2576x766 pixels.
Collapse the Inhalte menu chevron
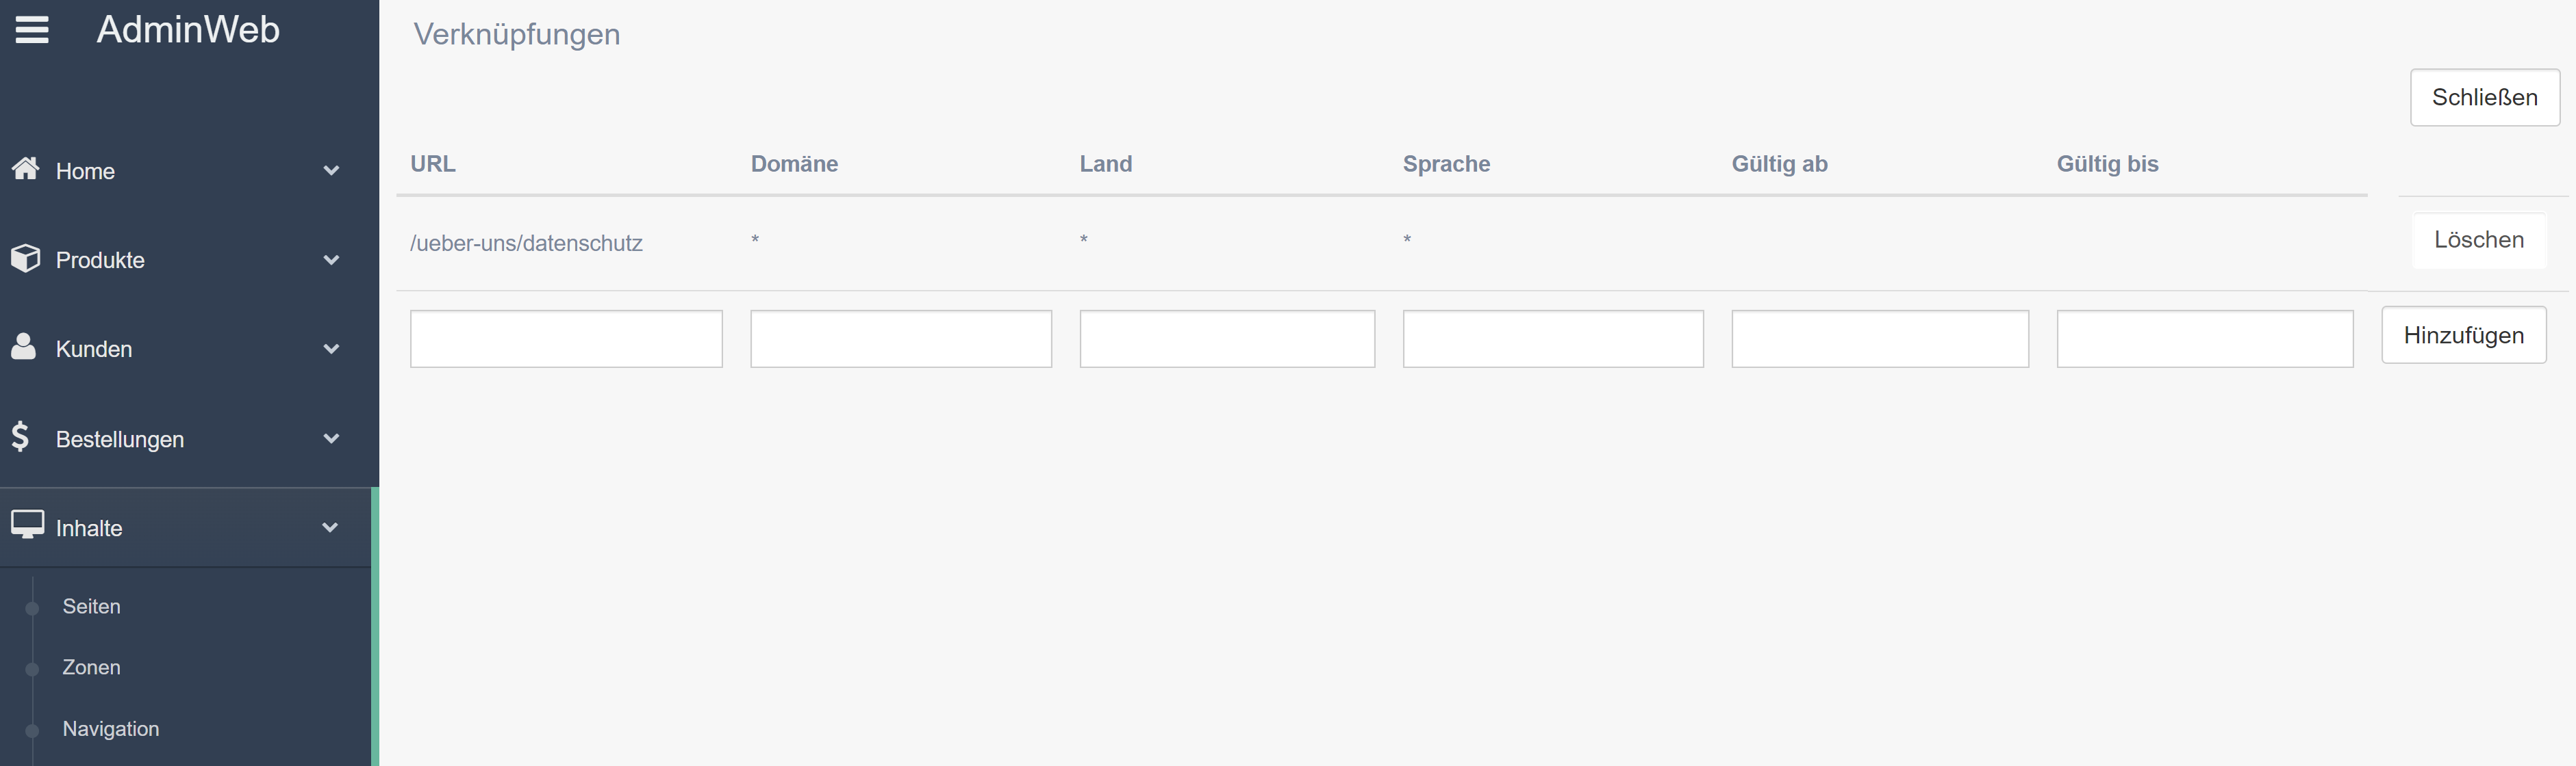pos(330,527)
